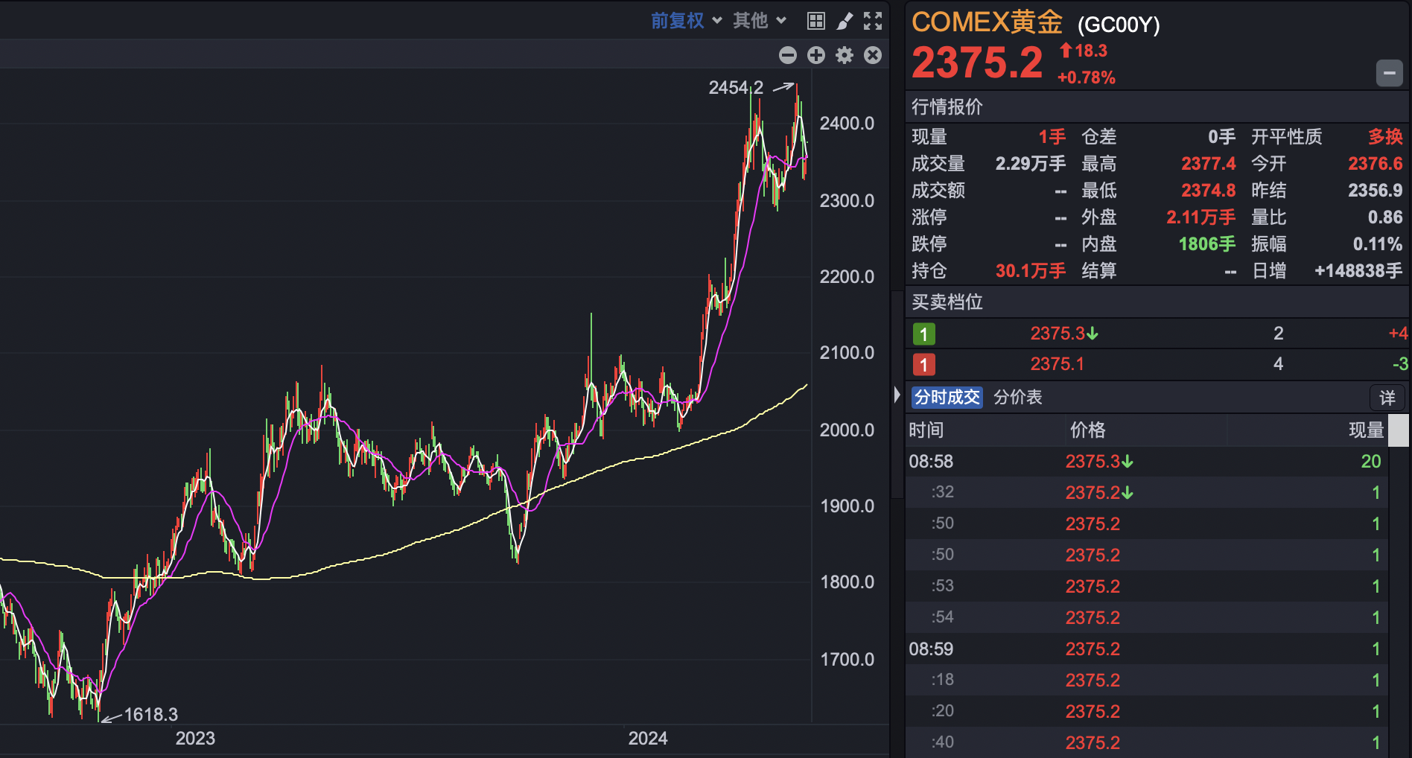Image resolution: width=1412 pixels, height=758 pixels.
Task: Click the GC00Y ticker code
Action: point(1119,25)
